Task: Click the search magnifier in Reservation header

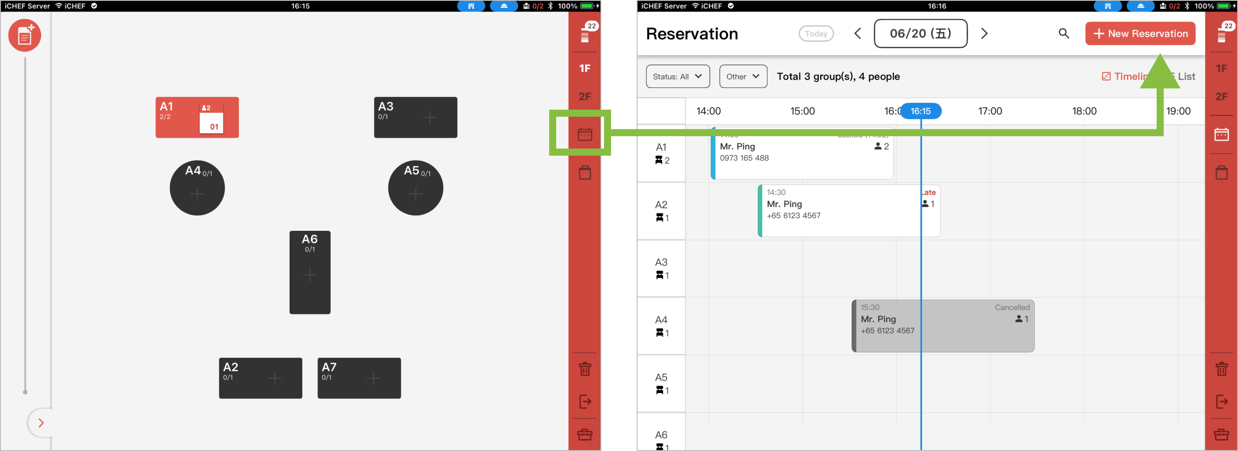Action: pyautogui.click(x=1063, y=34)
